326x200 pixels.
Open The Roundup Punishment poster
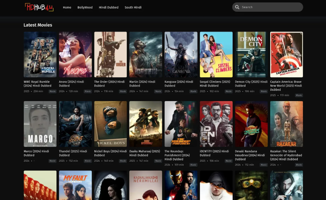coord(181,124)
